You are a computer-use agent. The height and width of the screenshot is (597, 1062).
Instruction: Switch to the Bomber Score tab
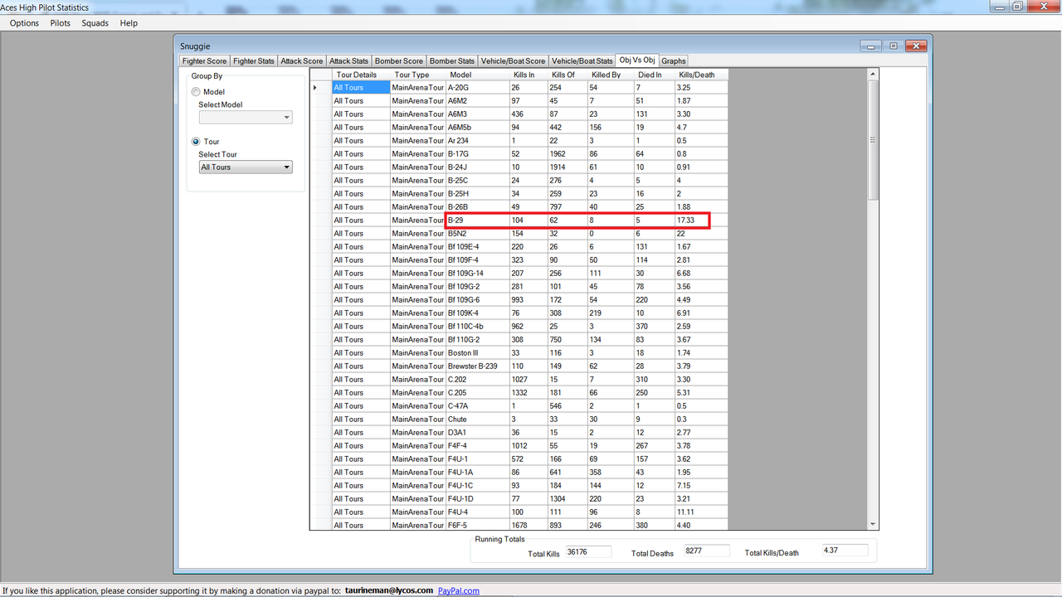[399, 61]
